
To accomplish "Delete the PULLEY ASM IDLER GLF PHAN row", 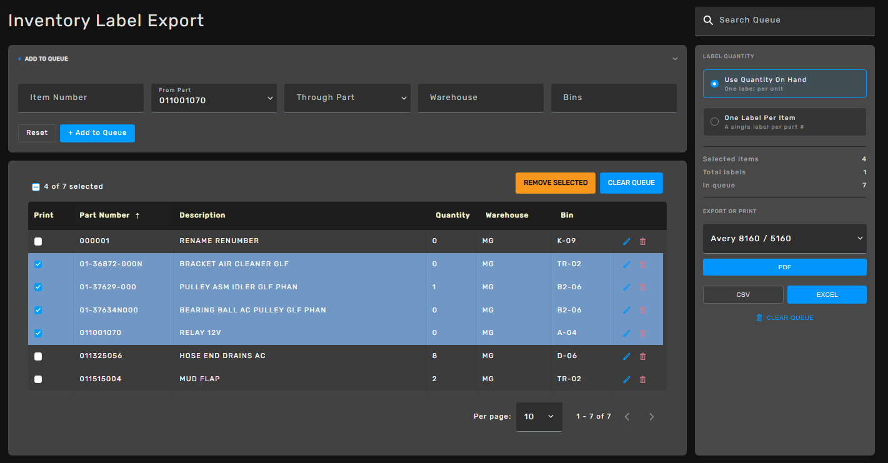I will click(643, 287).
